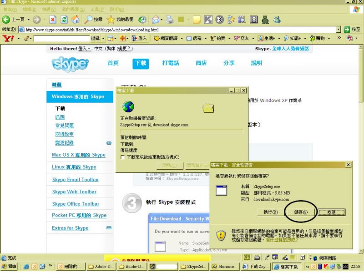Open the Mac OS X 專用的 Skype link

click(79, 155)
